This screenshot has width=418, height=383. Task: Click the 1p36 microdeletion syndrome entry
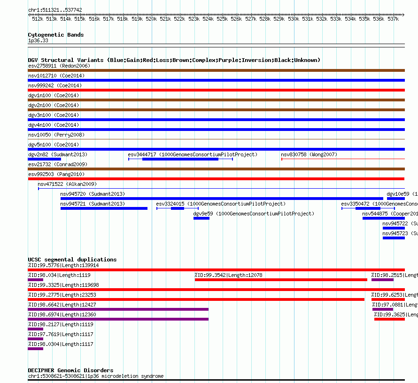(x=96, y=376)
